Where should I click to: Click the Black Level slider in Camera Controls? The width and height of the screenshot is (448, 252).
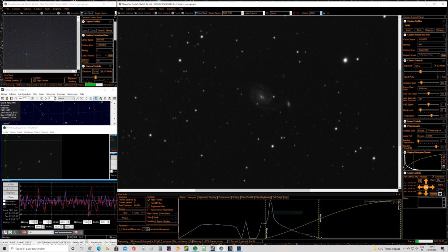tap(428, 110)
